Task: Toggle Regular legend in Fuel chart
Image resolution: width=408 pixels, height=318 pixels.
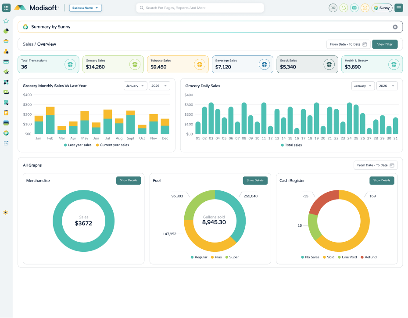Action: pos(199,257)
